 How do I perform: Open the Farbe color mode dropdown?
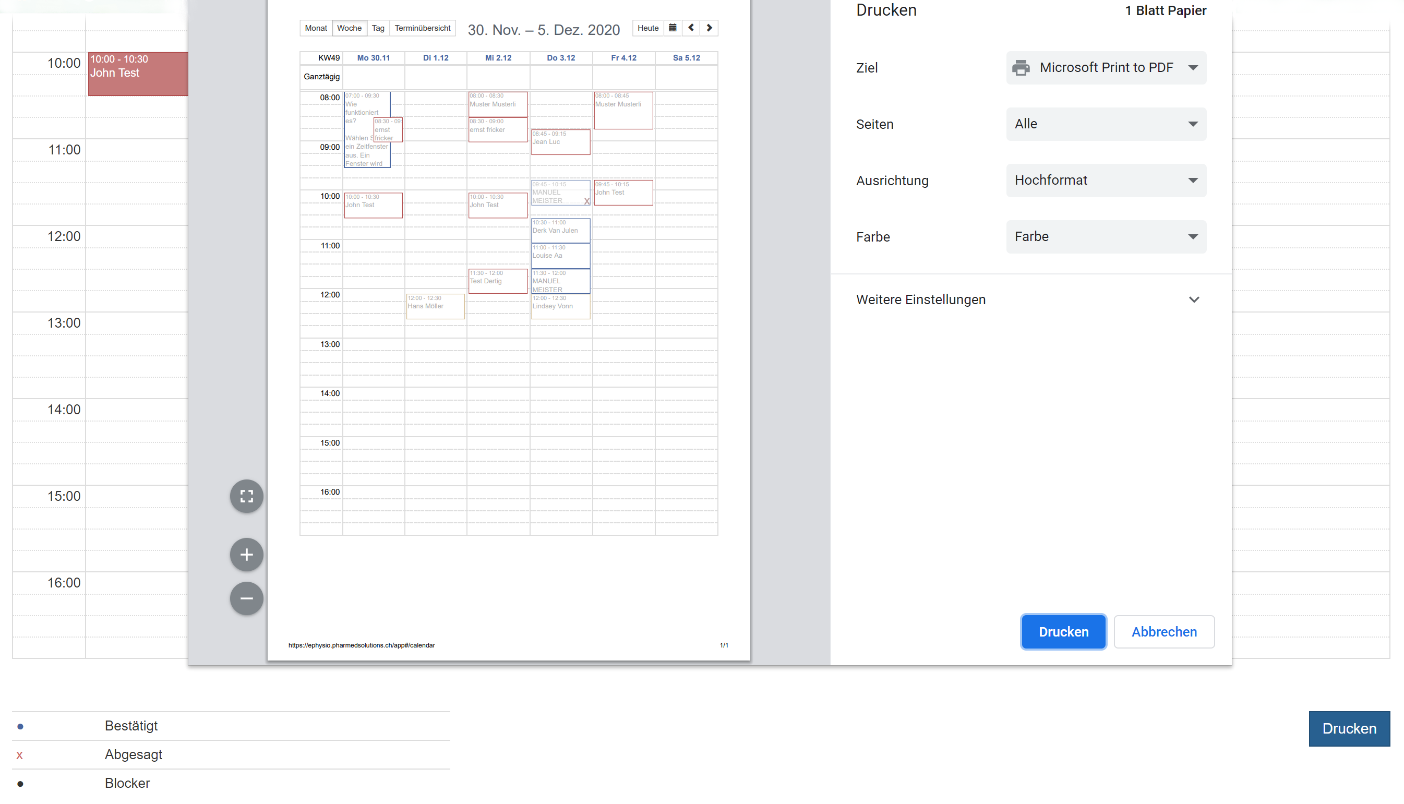coord(1106,236)
